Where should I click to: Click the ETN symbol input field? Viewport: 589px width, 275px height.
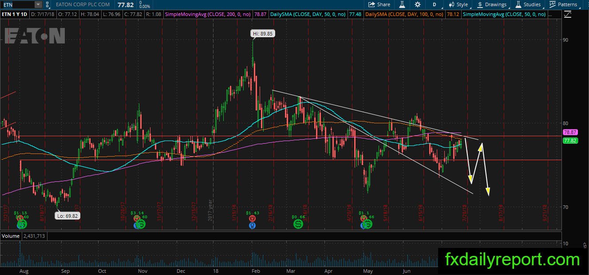17,4
